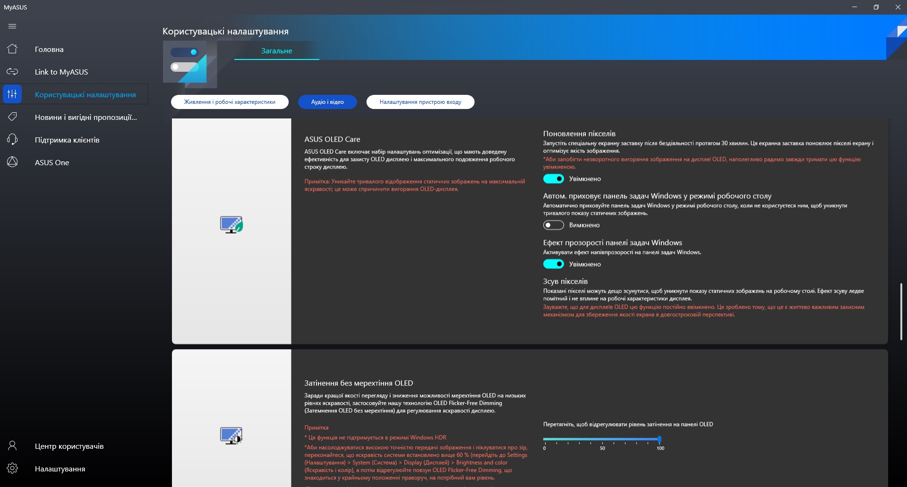Click the Підтримка клієнтів headset icon
Viewport: 907px width, 487px height.
tap(12, 140)
